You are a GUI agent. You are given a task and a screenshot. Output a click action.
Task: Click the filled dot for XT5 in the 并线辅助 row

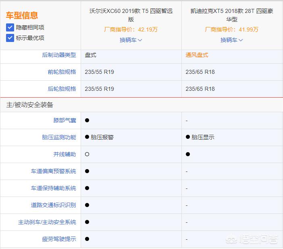pos(188,154)
